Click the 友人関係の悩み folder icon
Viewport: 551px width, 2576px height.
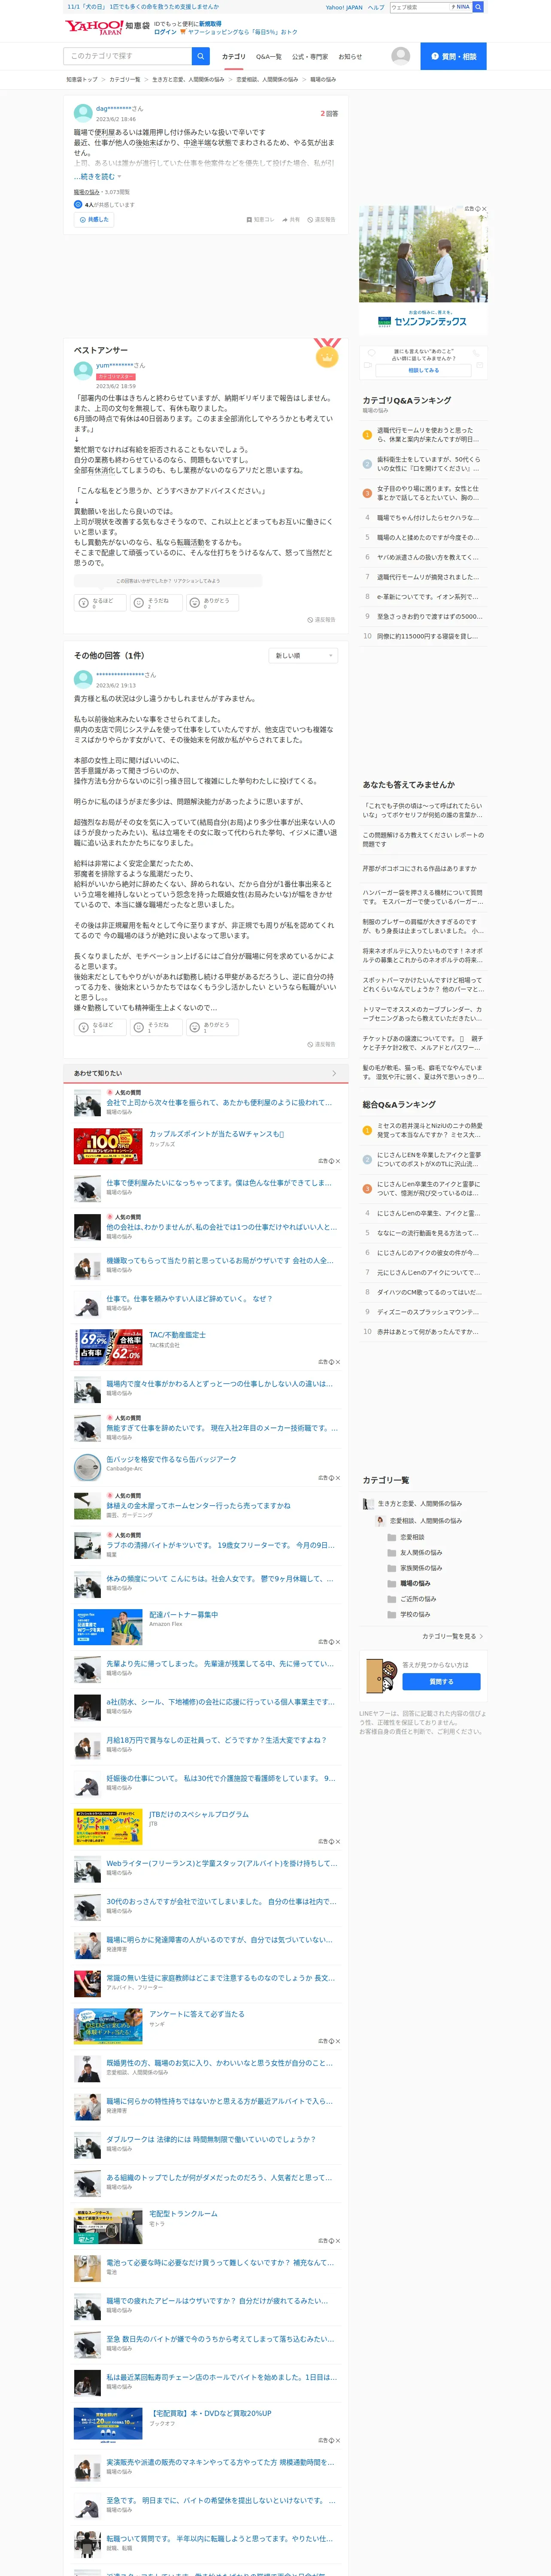pyautogui.click(x=392, y=1552)
